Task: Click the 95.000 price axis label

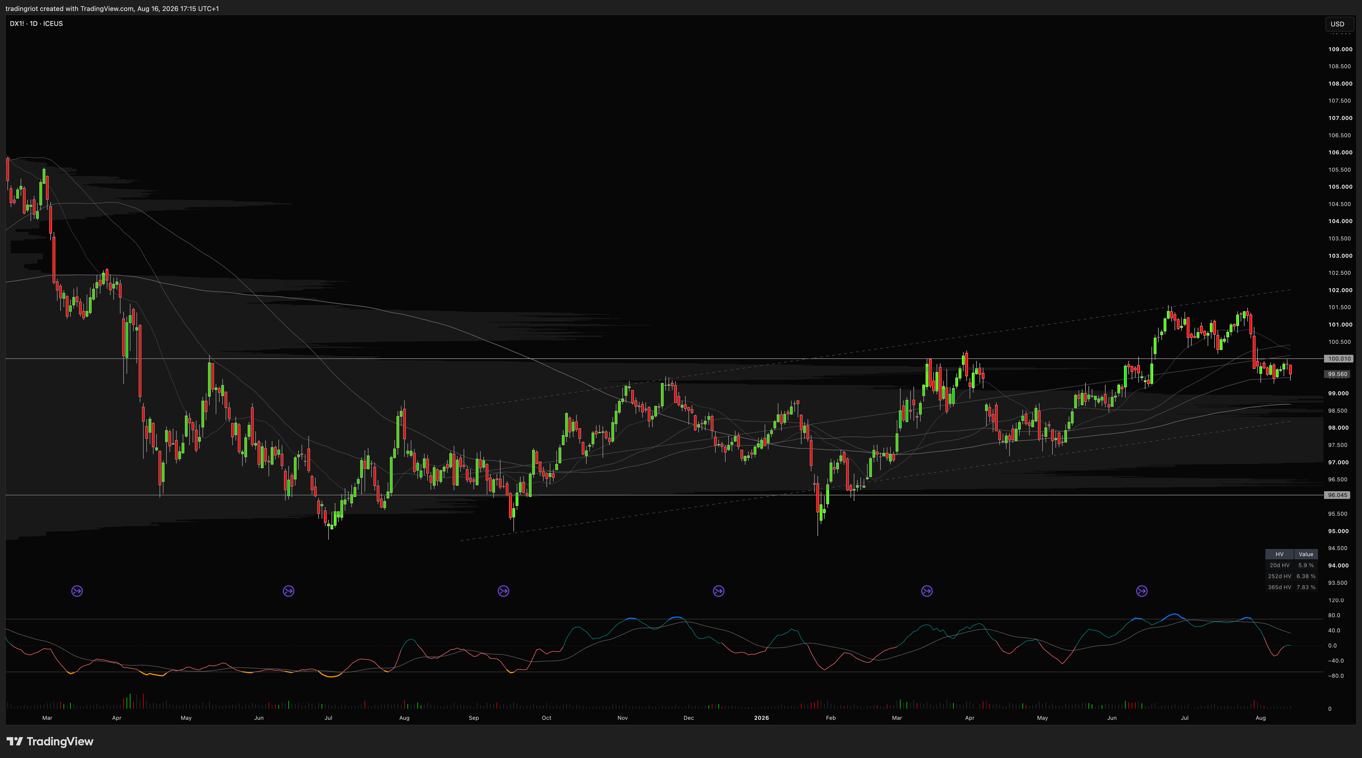Action: (1338, 531)
